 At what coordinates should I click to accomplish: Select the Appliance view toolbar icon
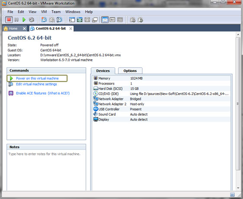click(113, 19)
